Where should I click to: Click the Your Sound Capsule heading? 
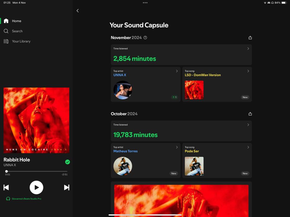tap(139, 25)
